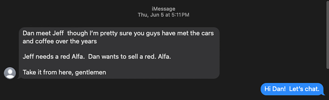The height and width of the screenshot is (100, 329).
Task: Click the word "though" in the gray message
Action: click(76, 33)
